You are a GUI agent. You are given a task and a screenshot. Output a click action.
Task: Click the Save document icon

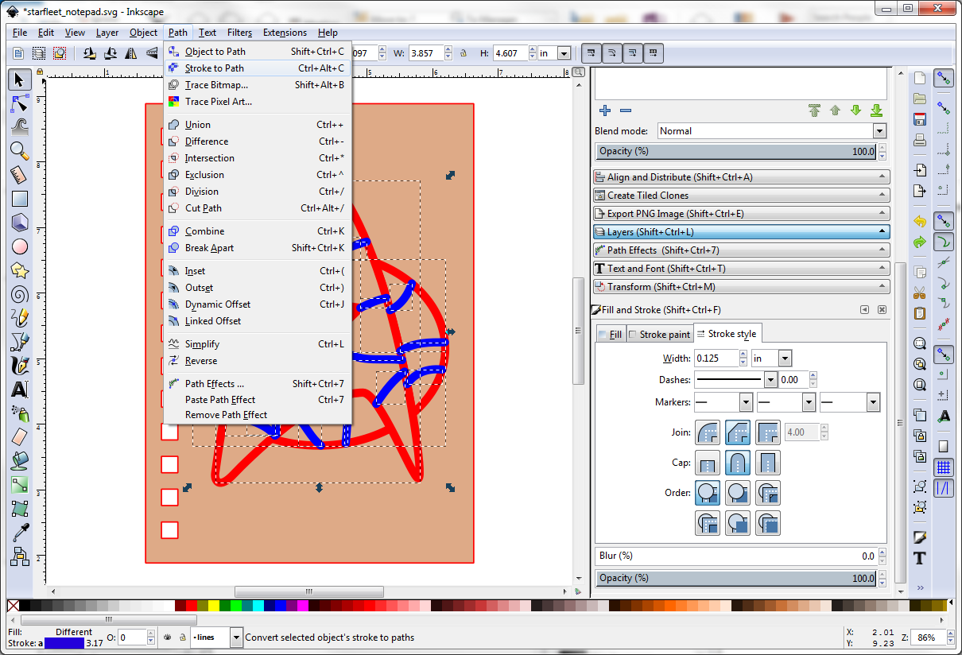point(920,119)
